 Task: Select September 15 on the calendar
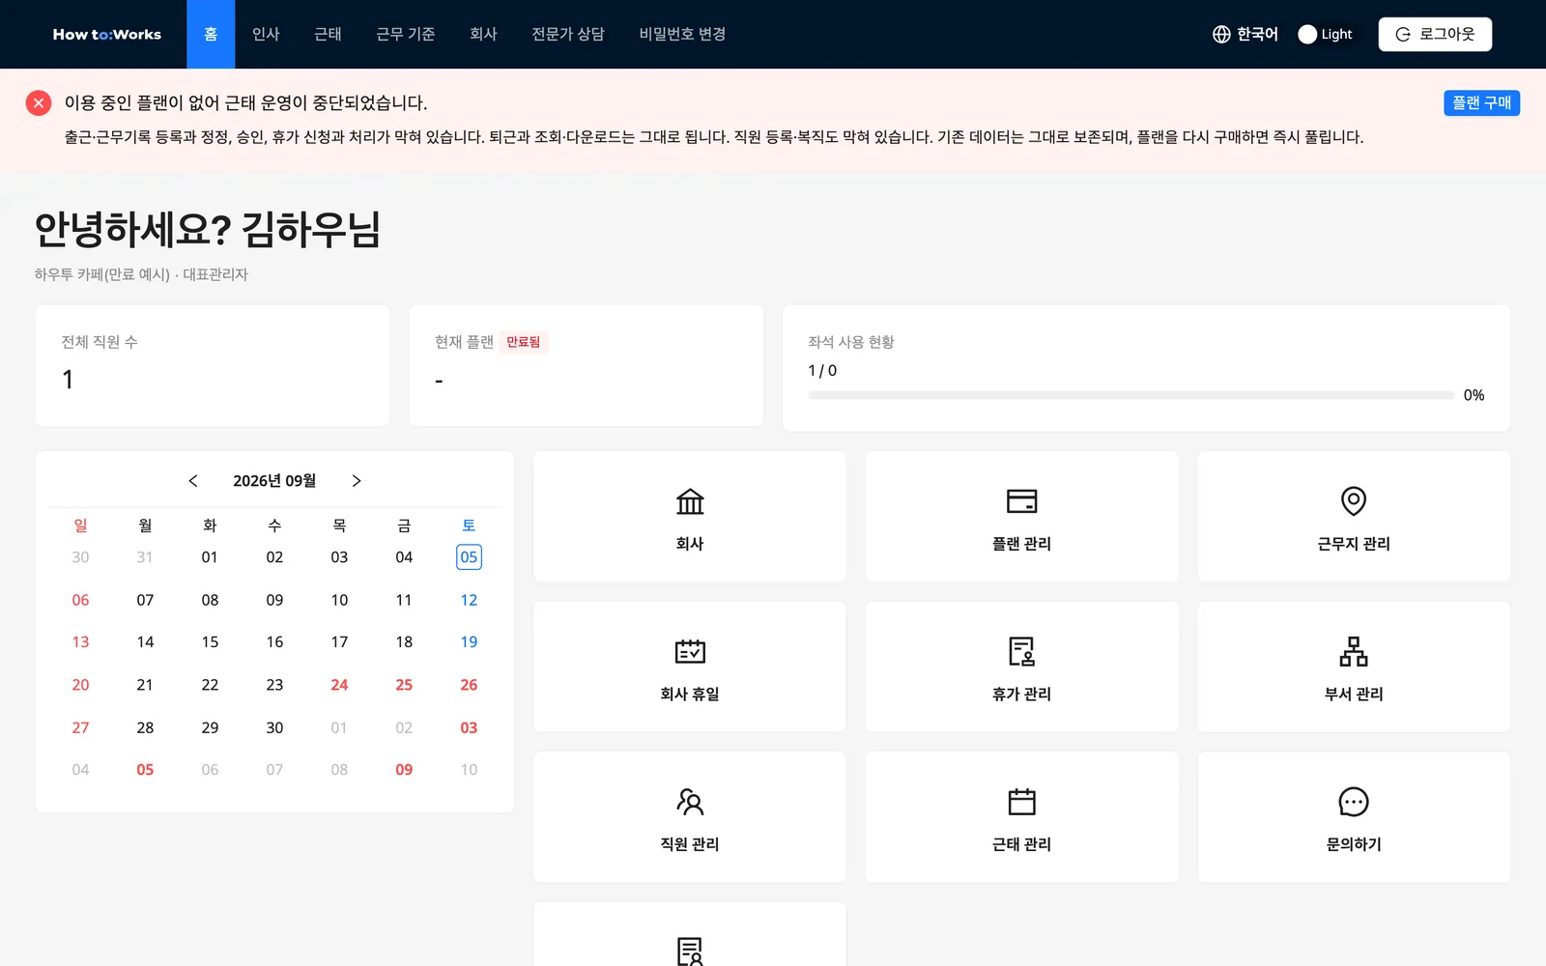click(210, 641)
